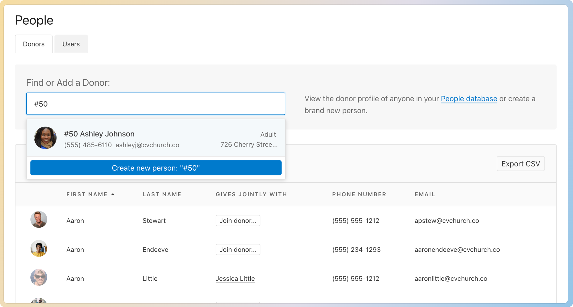Sort by Last Name column header

(x=162, y=194)
